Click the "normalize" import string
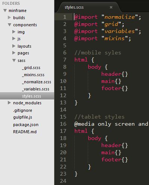Screen dimensions: 149x185 [x=119, y=17]
